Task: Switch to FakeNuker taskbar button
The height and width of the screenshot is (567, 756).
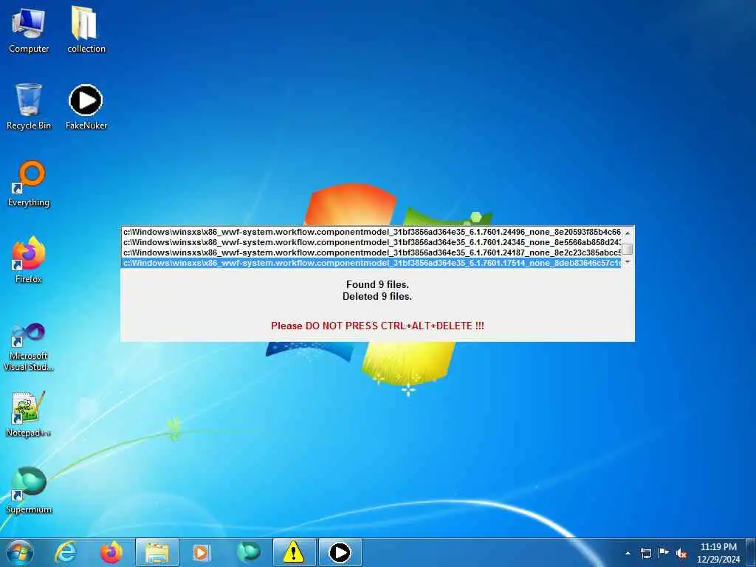Action: (x=340, y=552)
